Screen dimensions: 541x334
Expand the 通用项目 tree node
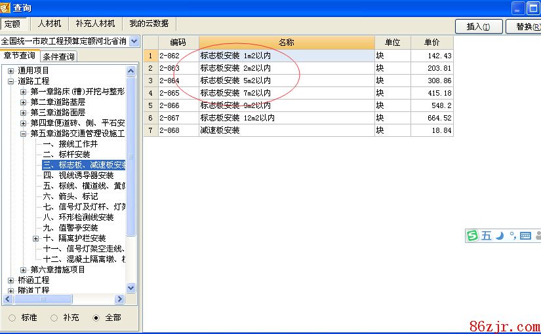10,71
